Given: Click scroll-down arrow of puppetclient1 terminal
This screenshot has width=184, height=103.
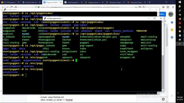Looking at the screenshot, I should point(163,90).
